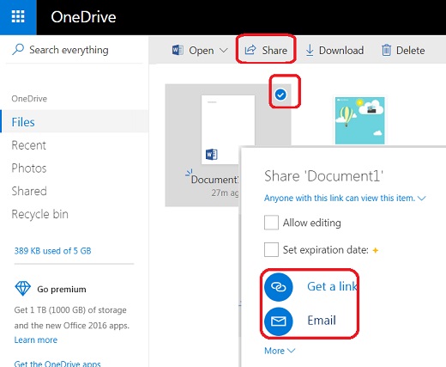
Task: Open the hot air balloon image thumbnail
Action: pos(359,120)
